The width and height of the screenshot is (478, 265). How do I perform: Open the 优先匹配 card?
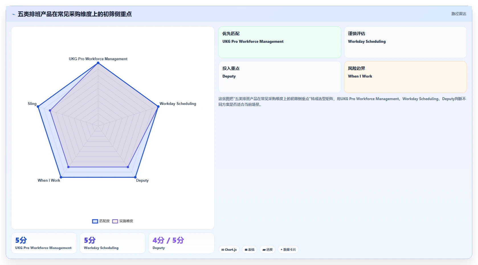280,42
